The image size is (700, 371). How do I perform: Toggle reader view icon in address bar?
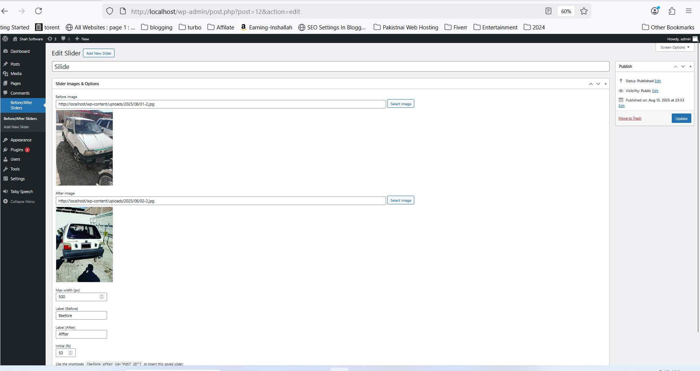(x=548, y=11)
